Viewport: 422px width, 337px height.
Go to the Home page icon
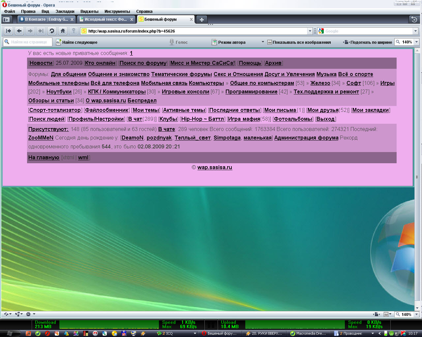point(63,31)
